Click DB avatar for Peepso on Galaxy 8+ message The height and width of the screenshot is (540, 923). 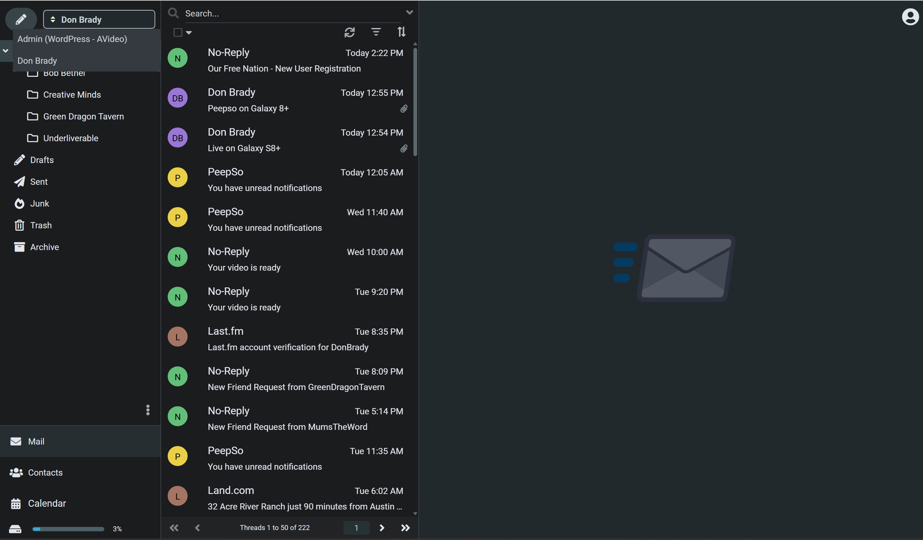178,98
